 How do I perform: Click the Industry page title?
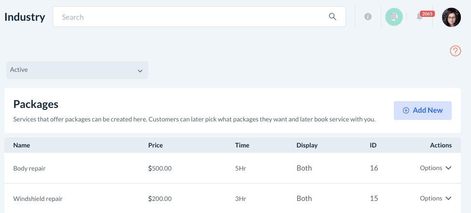(25, 17)
